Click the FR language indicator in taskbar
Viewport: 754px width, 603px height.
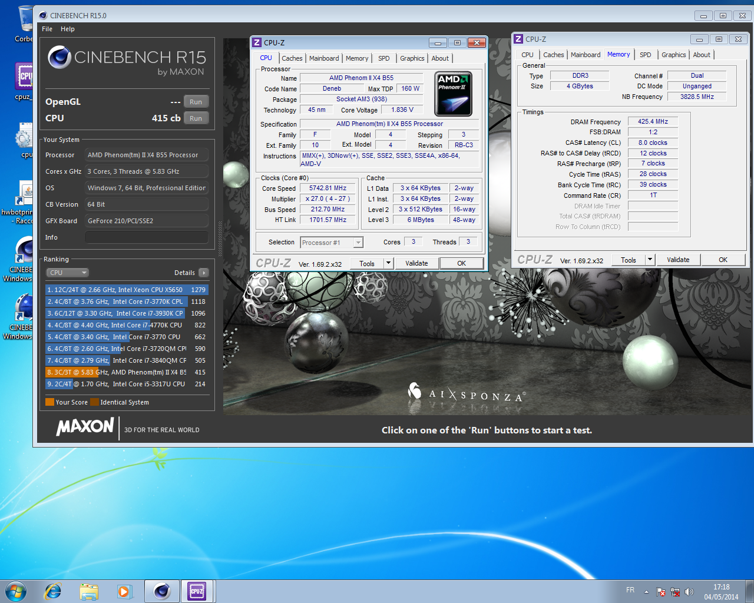pos(630,590)
